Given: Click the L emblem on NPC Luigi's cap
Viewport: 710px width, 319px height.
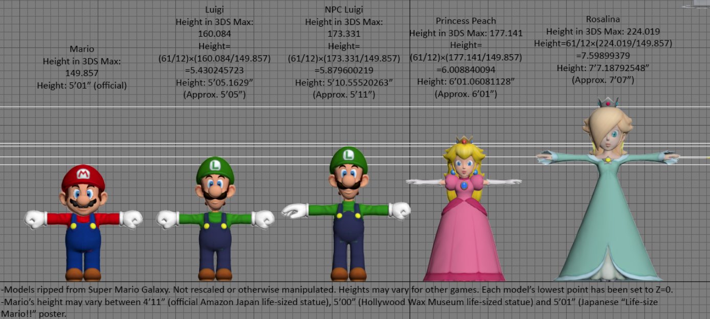Looking at the screenshot, I should 348,154.
